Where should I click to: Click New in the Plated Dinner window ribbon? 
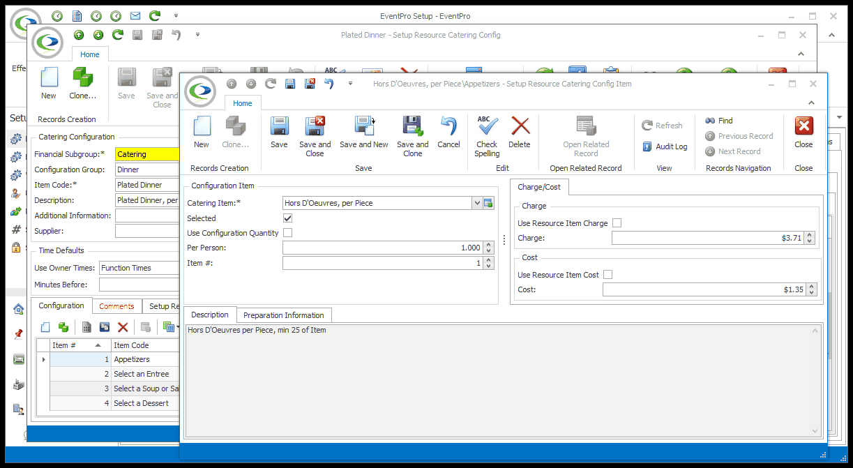(x=49, y=84)
